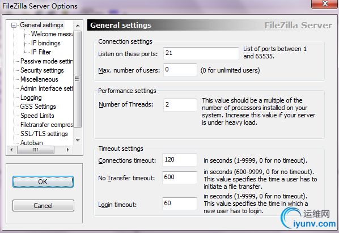Click the Listen on these ports field
Viewport: 339px width, 233px height.
pos(201,53)
